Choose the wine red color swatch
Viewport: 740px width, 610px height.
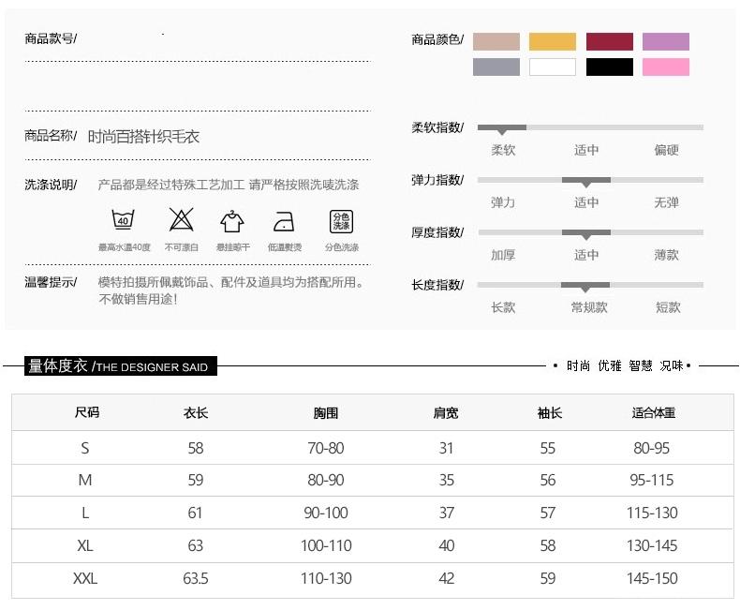coord(609,41)
